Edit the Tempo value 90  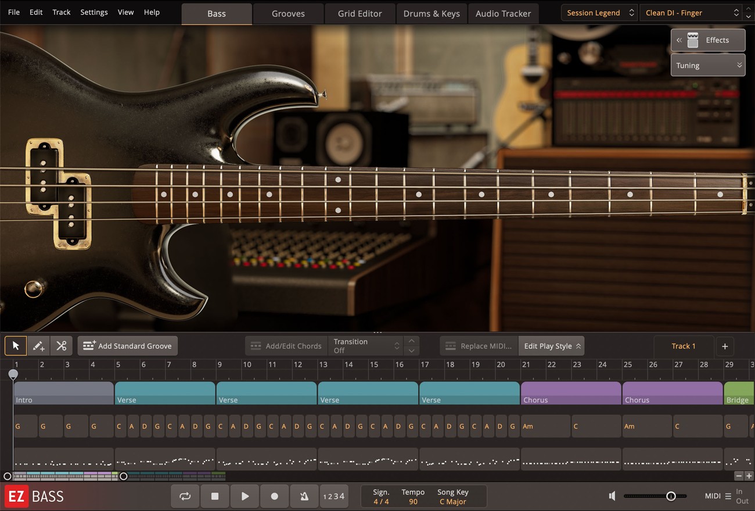coord(413,502)
